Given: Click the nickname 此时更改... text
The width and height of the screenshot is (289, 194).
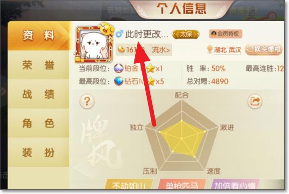Looking at the screenshot, I should pyautogui.click(x=147, y=34).
